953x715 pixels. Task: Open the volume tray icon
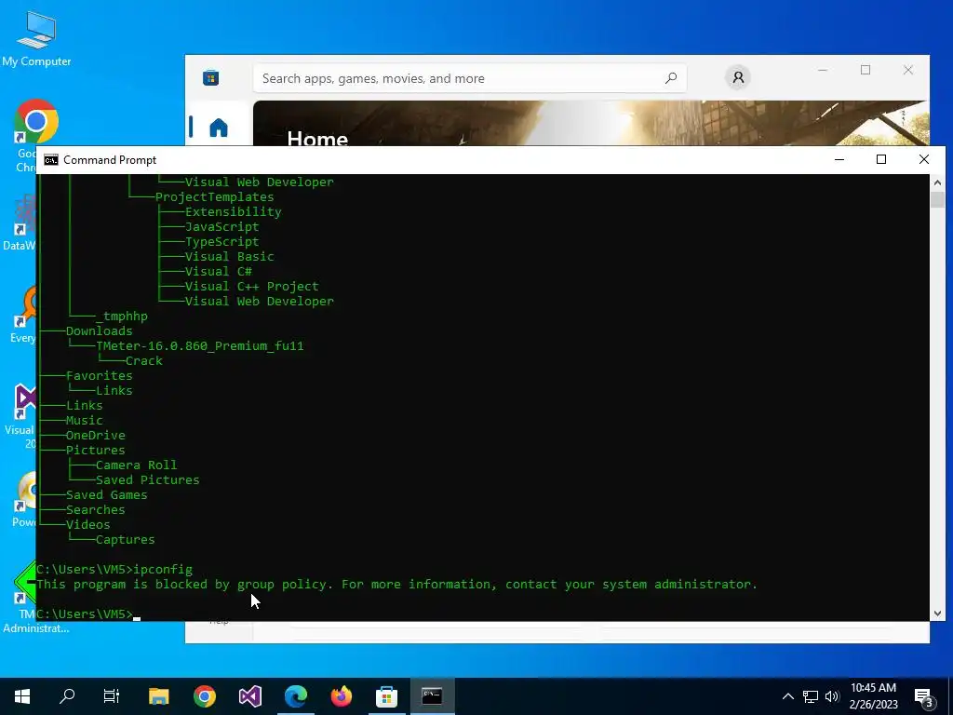coord(832,696)
